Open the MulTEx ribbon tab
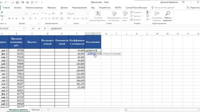This screenshot has height=112, width=200. [x=118, y=7]
